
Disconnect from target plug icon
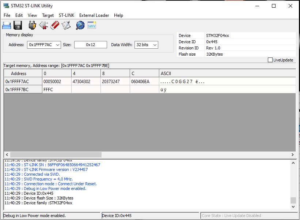(43, 25)
